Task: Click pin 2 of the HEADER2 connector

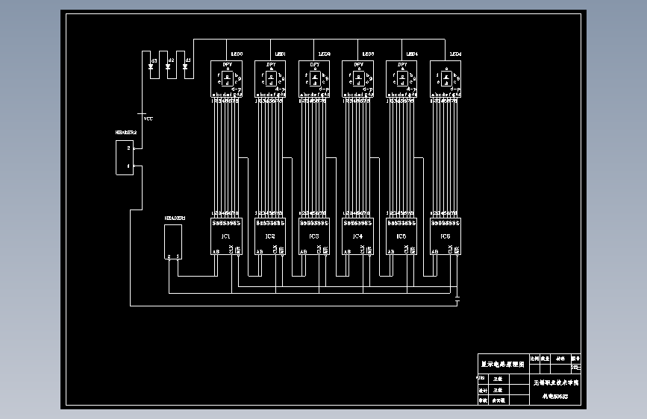Action: [x=129, y=148]
